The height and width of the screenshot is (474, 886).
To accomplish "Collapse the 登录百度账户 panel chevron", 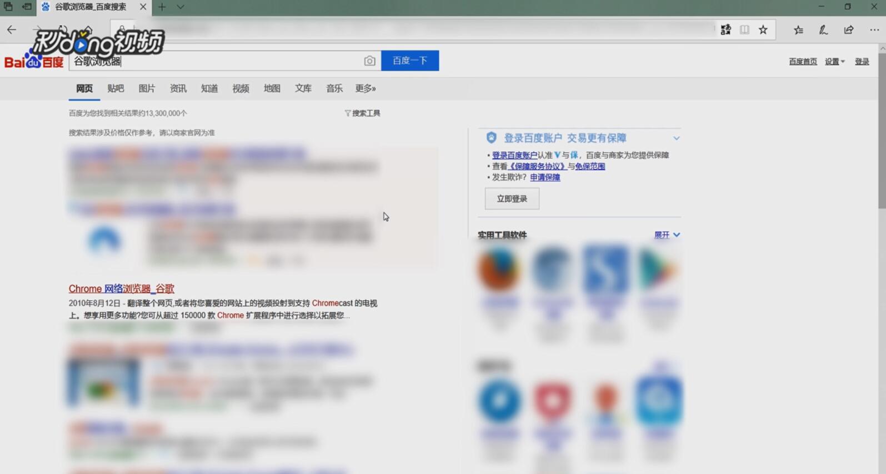I will coord(676,138).
